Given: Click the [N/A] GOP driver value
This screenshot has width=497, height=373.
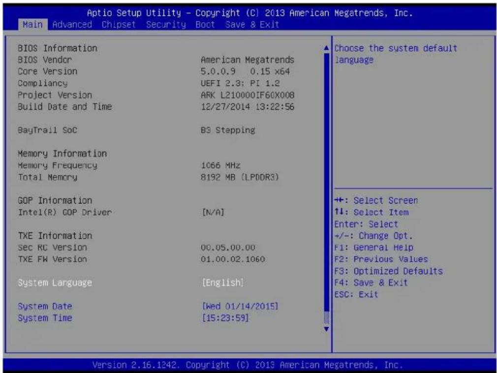Looking at the screenshot, I should (x=213, y=212).
